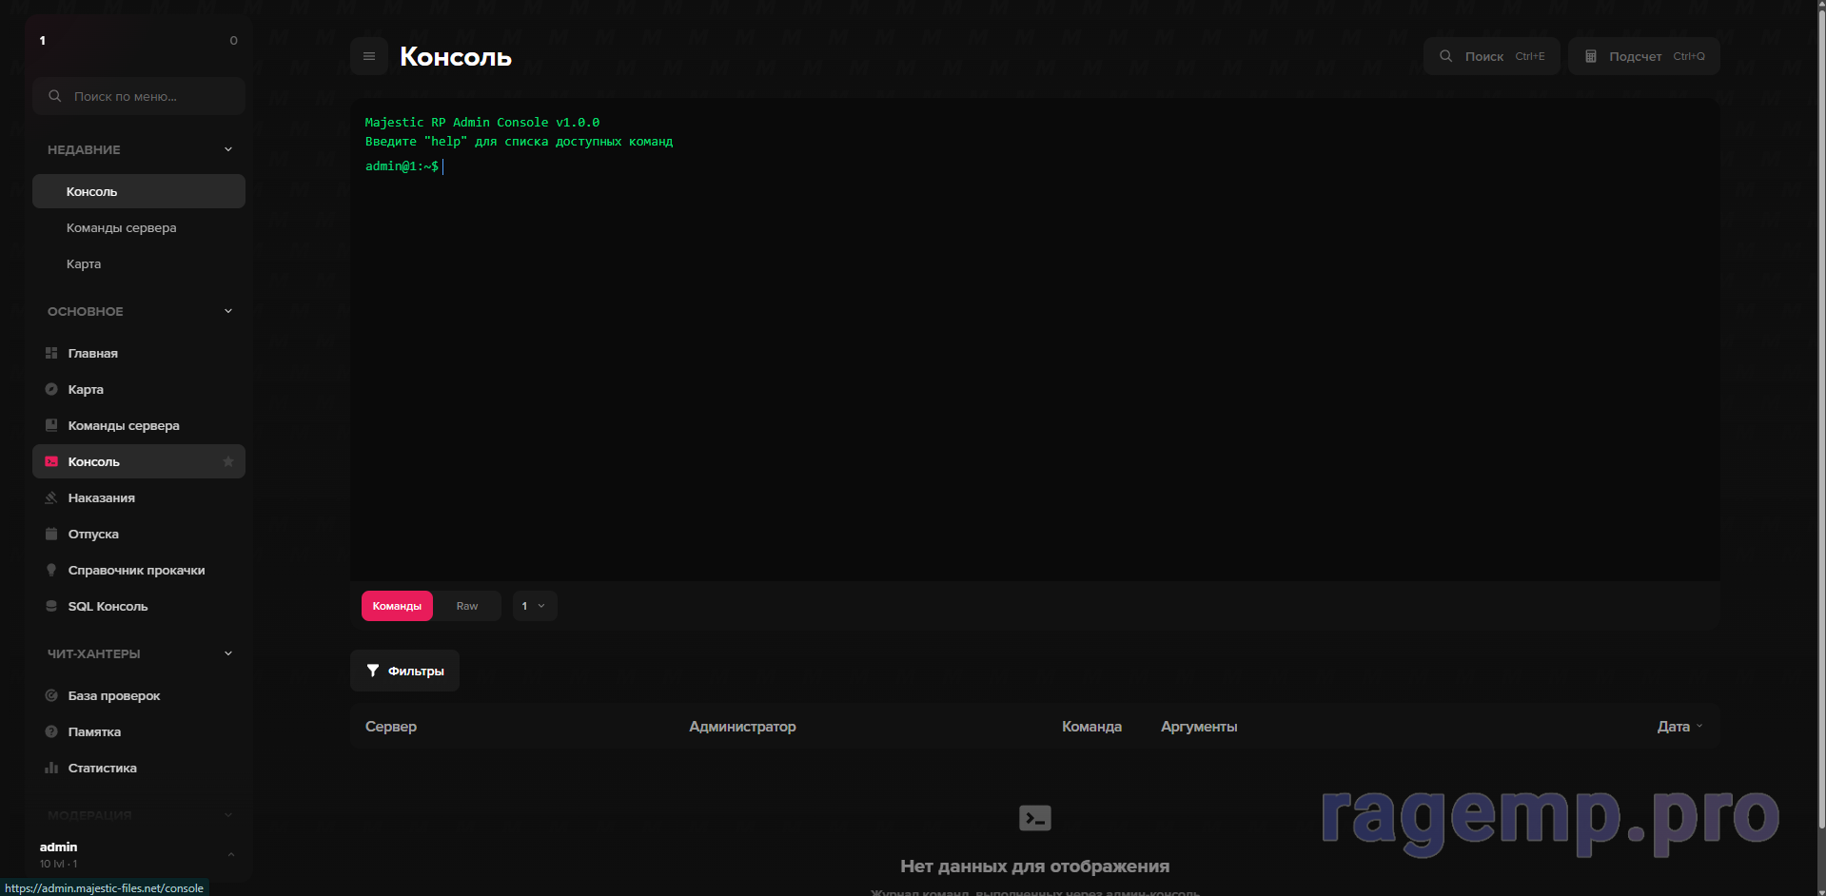Click the pink terminal icon next to Консоль

[51, 461]
